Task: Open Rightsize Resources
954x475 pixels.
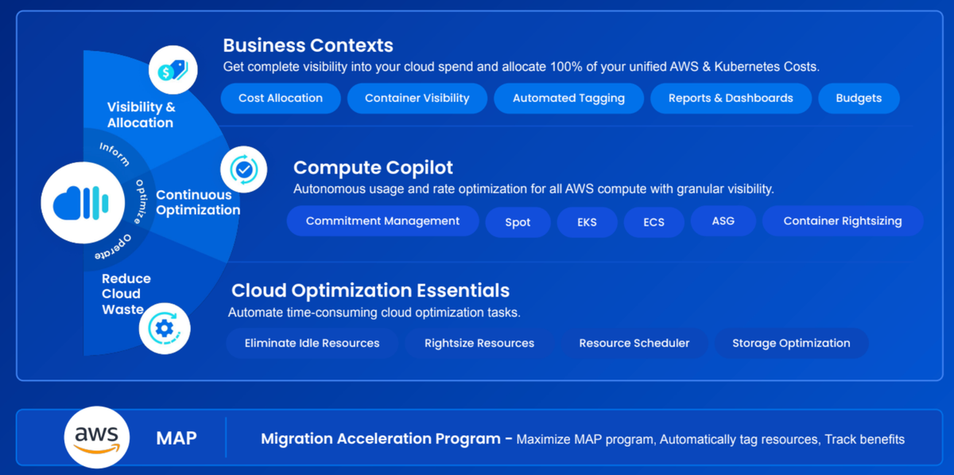Action: 479,343
